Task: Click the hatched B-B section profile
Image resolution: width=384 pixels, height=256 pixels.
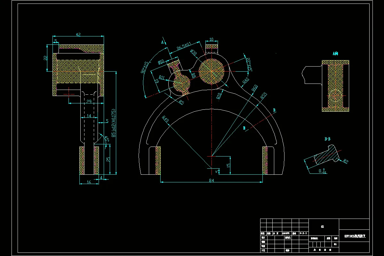Action: 326,155
